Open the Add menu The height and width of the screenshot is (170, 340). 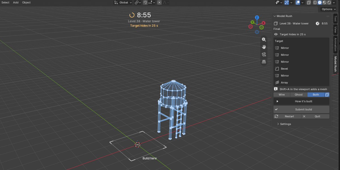[x=16, y=3]
